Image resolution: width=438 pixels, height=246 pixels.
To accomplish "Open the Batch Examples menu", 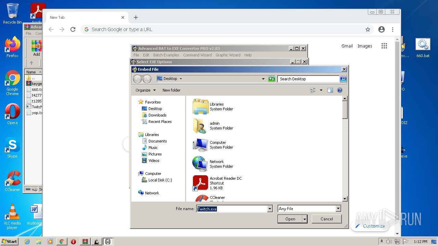I will click(x=166, y=55).
